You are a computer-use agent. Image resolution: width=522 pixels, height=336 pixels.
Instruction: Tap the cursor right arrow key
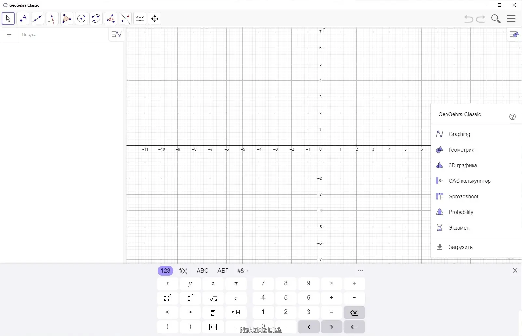[332, 327]
